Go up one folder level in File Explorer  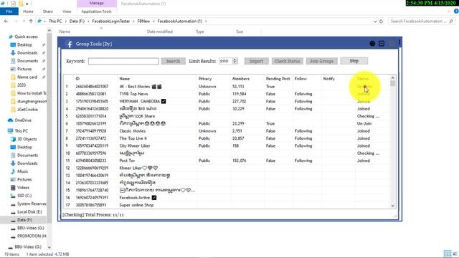pos(31,21)
